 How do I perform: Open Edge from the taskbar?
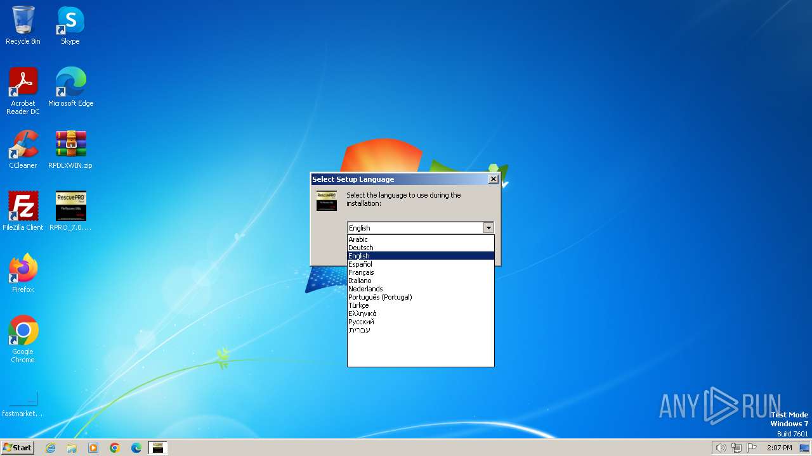(x=136, y=448)
